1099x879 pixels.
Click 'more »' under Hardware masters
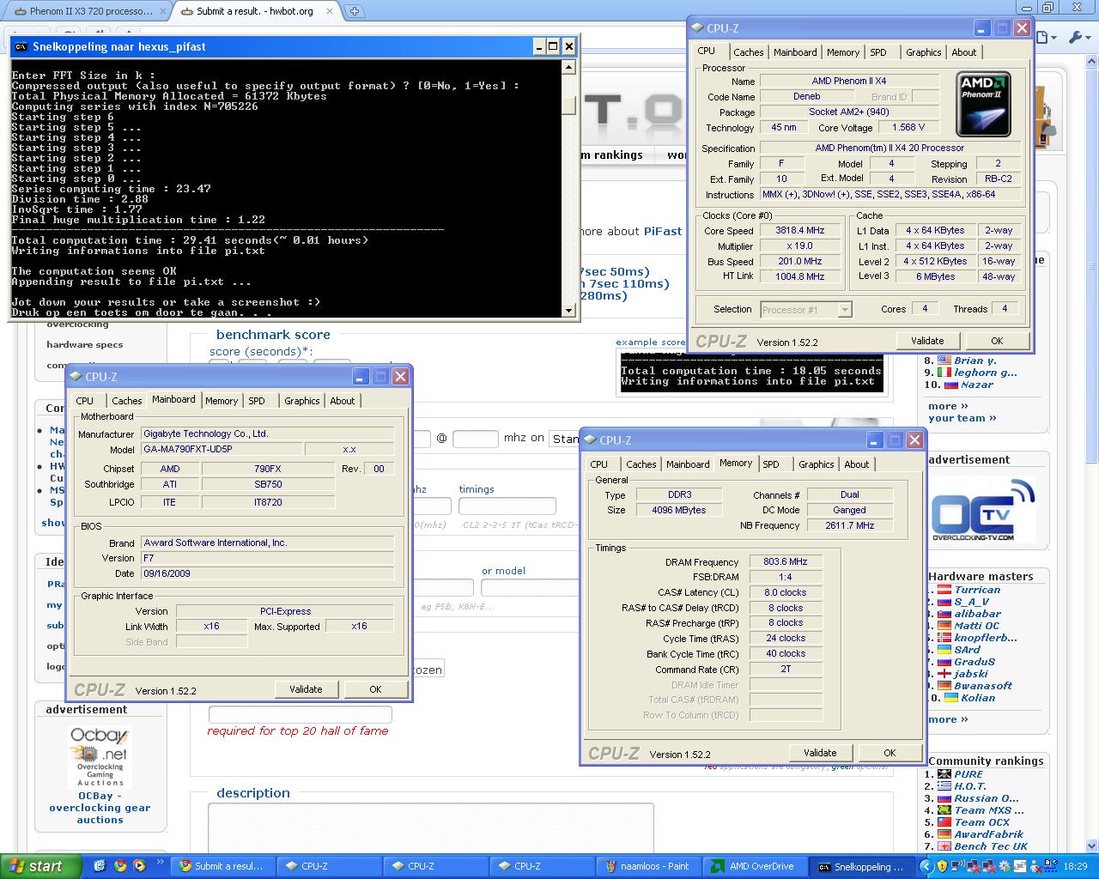pyautogui.click(x=948, y=719)
